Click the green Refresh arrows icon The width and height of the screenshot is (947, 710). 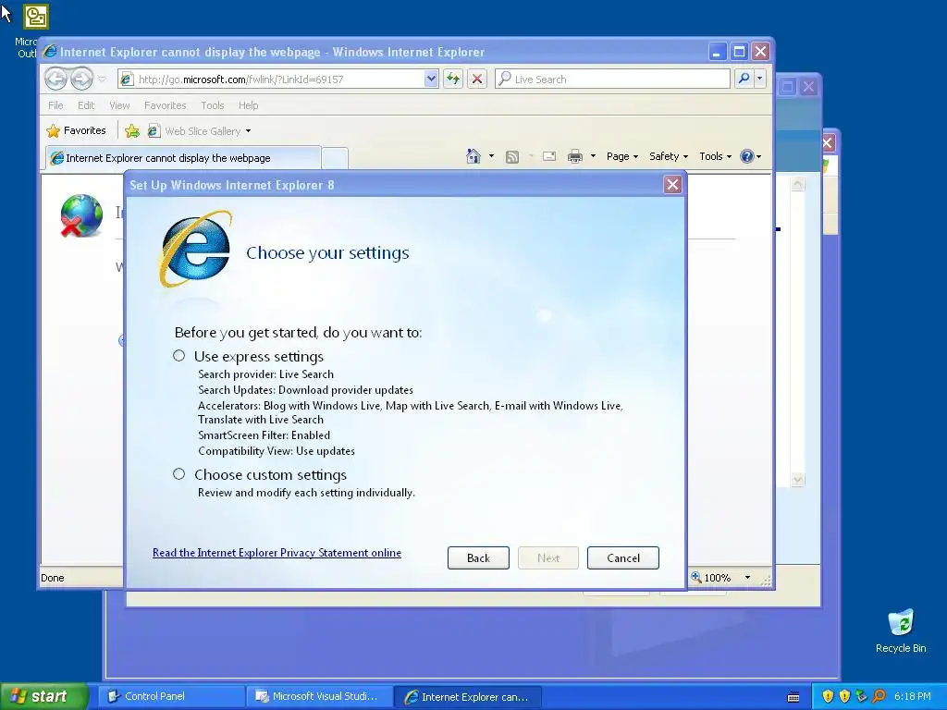click(453, 80)
